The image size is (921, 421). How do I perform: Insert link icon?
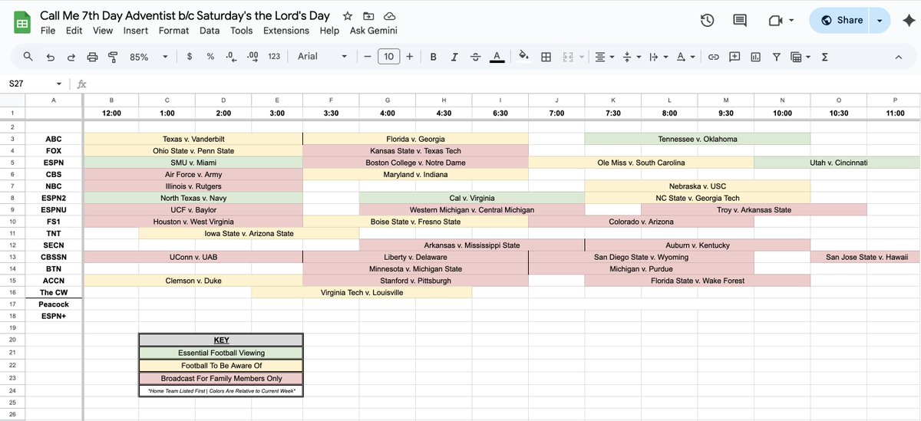coord(714,57)
